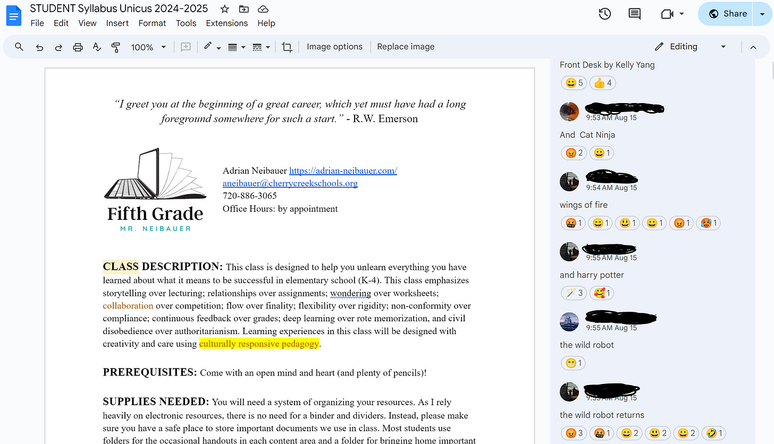This screenshot has width=774, height=444.
Task: Open the Format menu
Action: tap(152, 23)
